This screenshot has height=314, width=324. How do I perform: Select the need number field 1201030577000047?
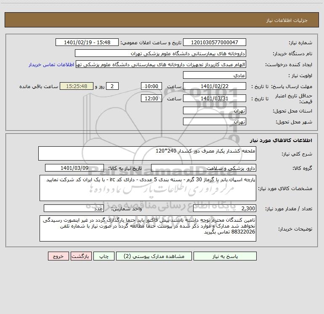coord(215,42)
